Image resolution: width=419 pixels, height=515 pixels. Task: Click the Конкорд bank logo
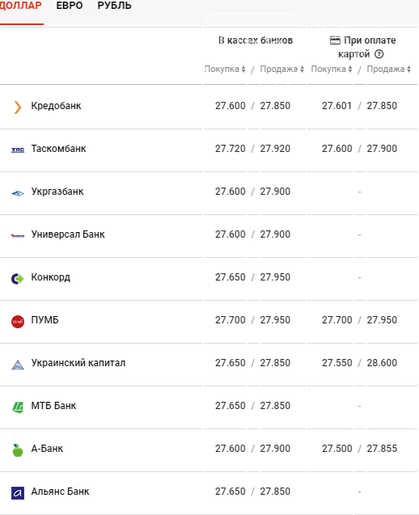coord(18,278)
